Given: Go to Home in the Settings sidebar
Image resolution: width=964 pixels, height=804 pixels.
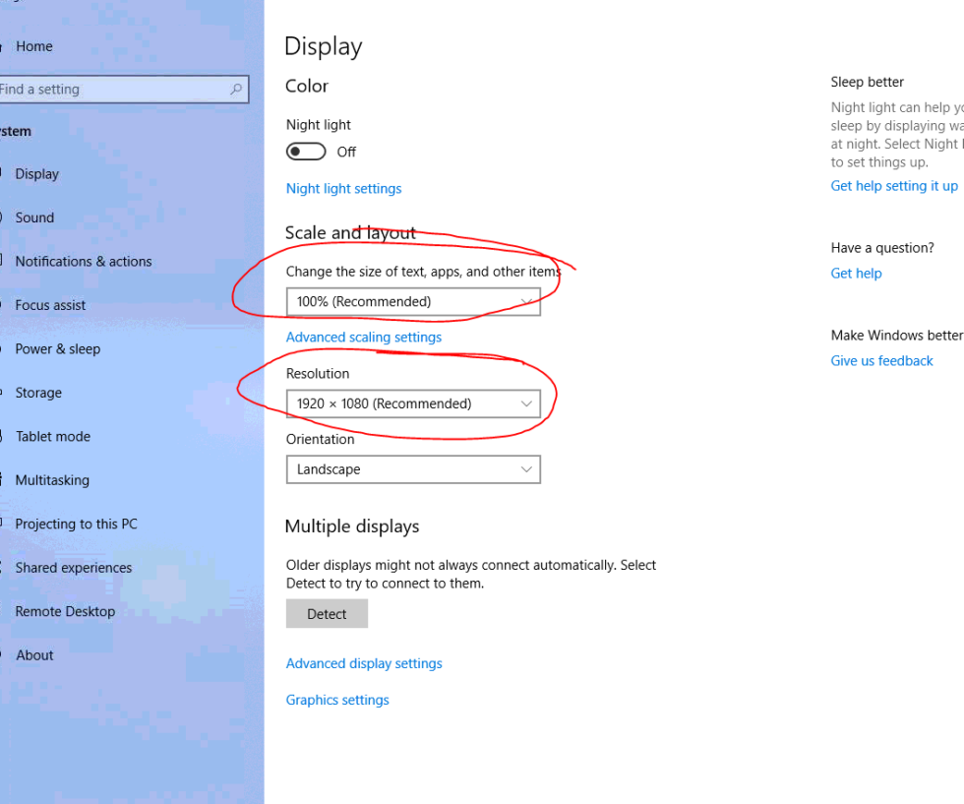Looking at the screenshot, I should click(x=34, y=46).
